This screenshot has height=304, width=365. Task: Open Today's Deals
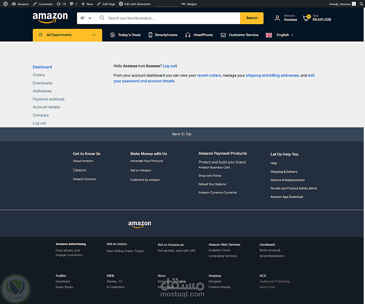click(x=129, y=35)
